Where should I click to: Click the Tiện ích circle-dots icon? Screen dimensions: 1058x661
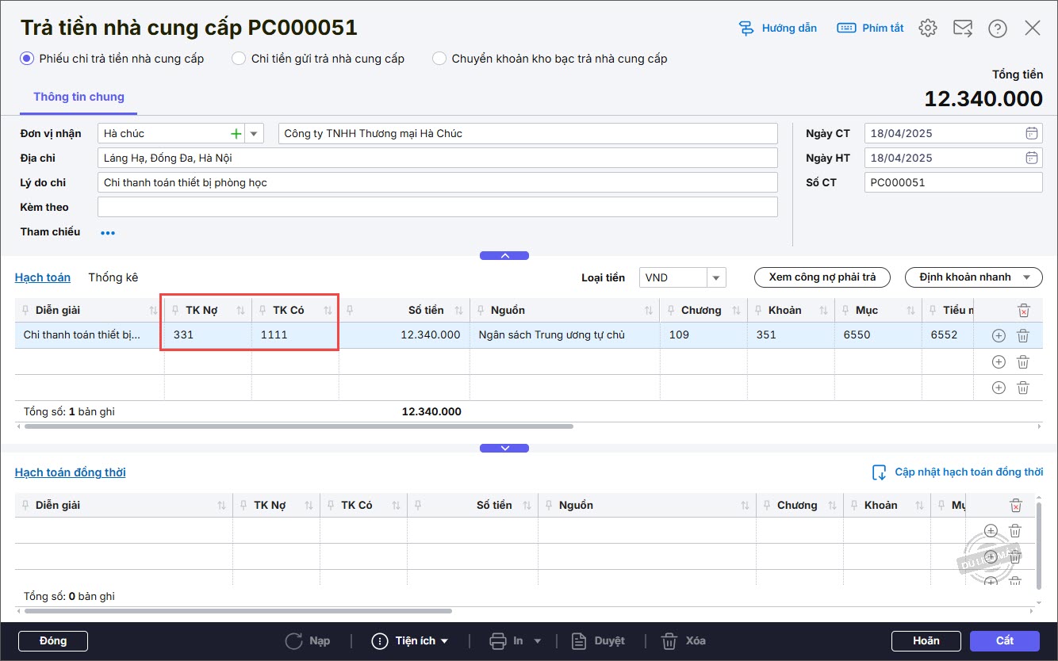click(x=380, y=640)
